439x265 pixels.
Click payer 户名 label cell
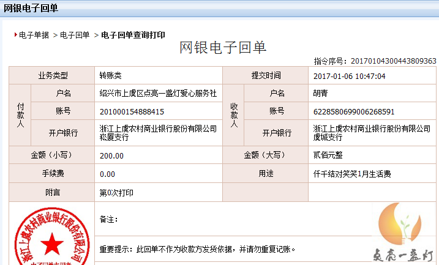coord(63,93)
